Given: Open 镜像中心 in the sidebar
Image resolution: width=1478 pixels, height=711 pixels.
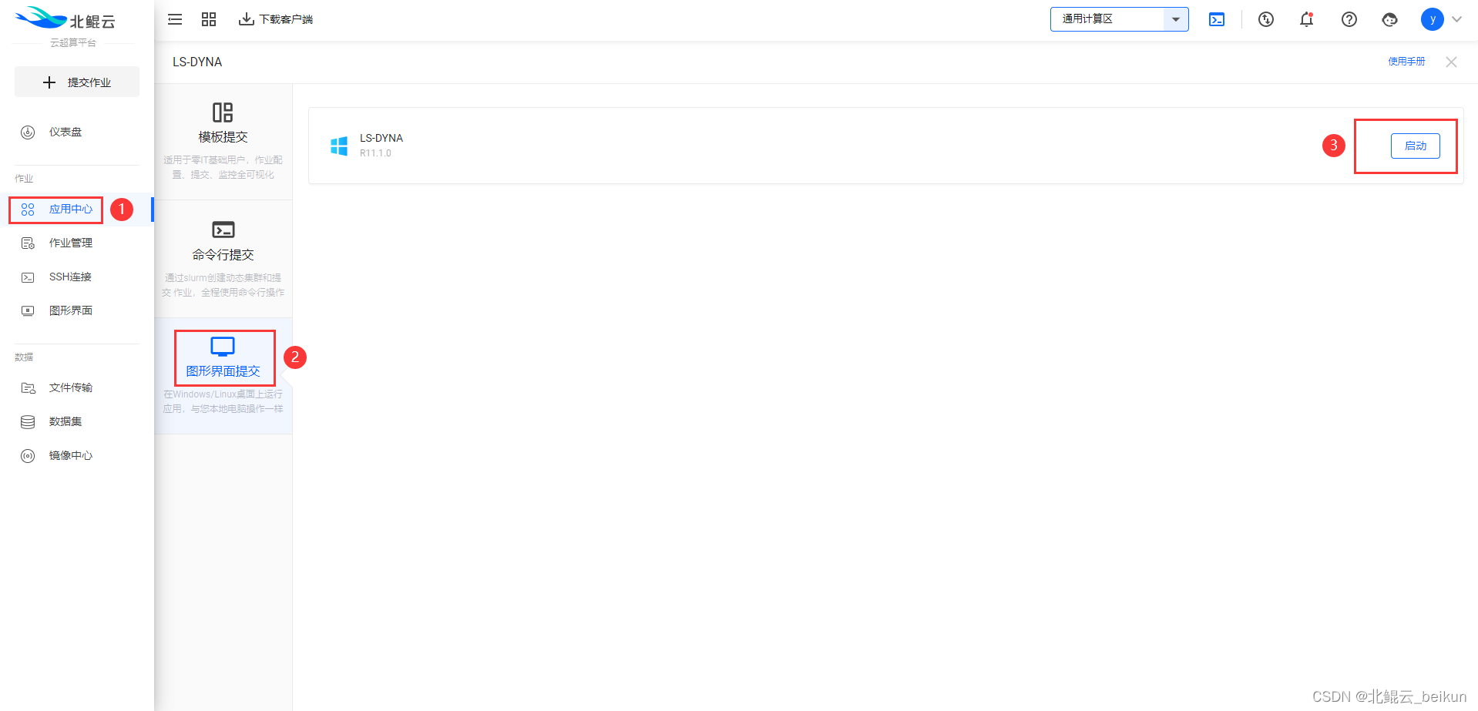Looking at the screenshot, I should click(77, 455).
